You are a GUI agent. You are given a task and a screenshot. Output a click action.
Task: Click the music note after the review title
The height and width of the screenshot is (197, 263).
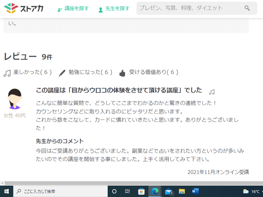(212, 92)
